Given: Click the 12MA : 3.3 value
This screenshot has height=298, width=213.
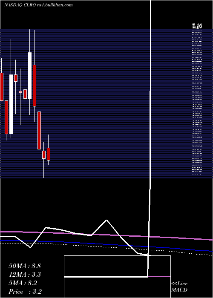Looking at the screenshot, I should click(x=25, y=275).
